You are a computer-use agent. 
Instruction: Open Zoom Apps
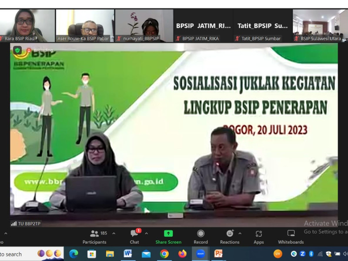tap(259, 237)
